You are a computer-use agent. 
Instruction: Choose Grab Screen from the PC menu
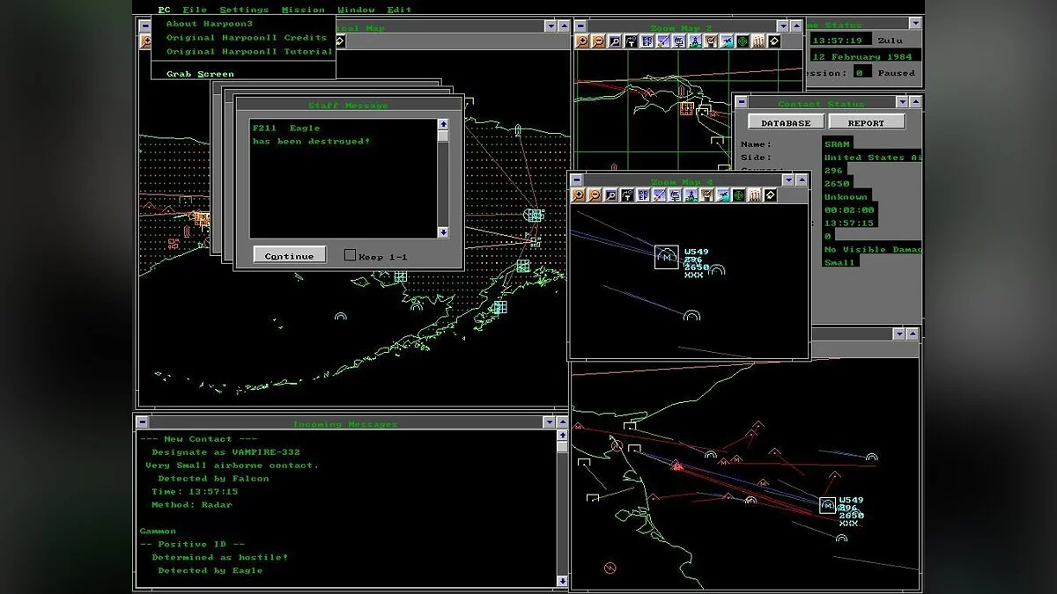(200, 74)
